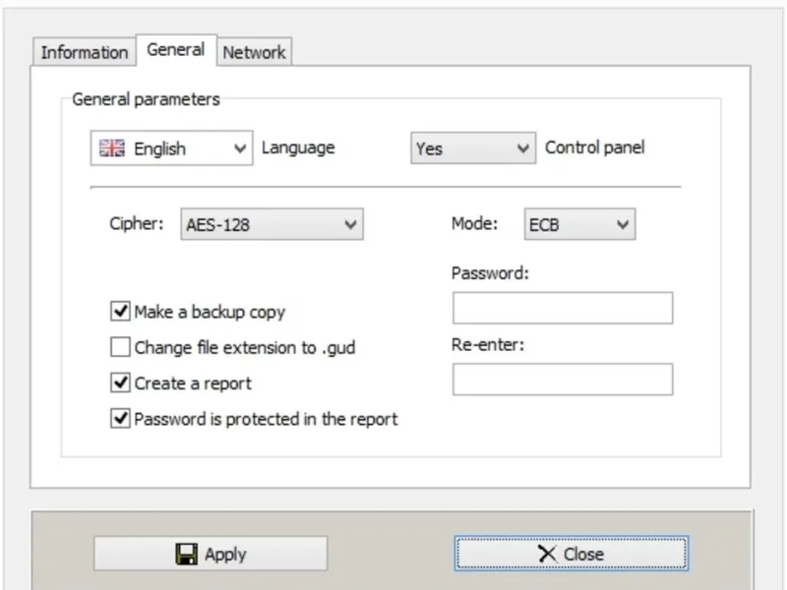Click the Re-enter password field
Screen dimensions: 787x590
563,380
